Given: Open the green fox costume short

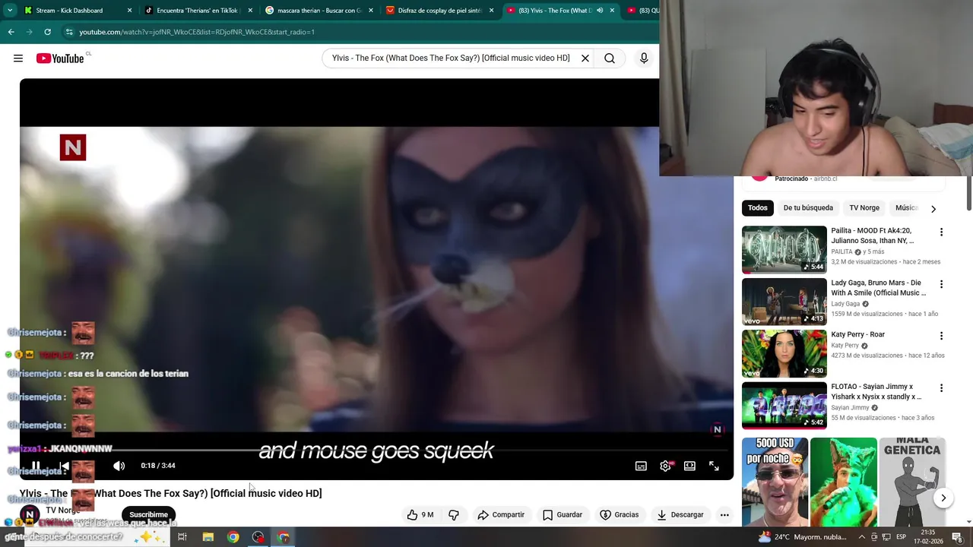Looking at the screenshot, I should tap(843, 482).
